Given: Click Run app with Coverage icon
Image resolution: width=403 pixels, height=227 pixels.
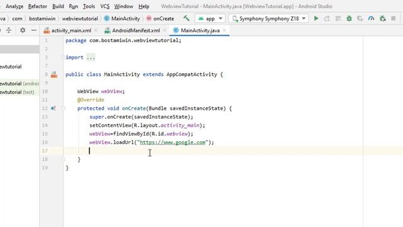Looking at the screenshot, I should pyautogui.click(x=360, y=18).
